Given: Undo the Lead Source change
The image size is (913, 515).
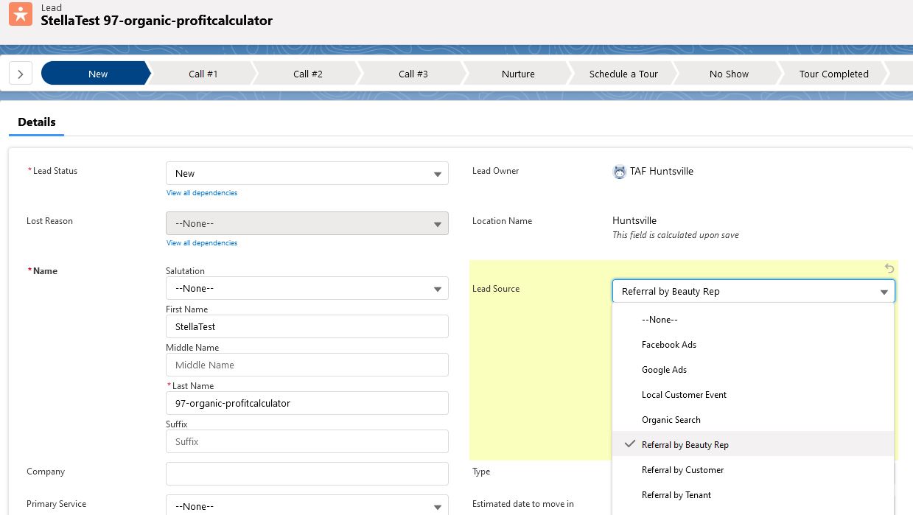Looking at the screenshot, I should [889, 269].
